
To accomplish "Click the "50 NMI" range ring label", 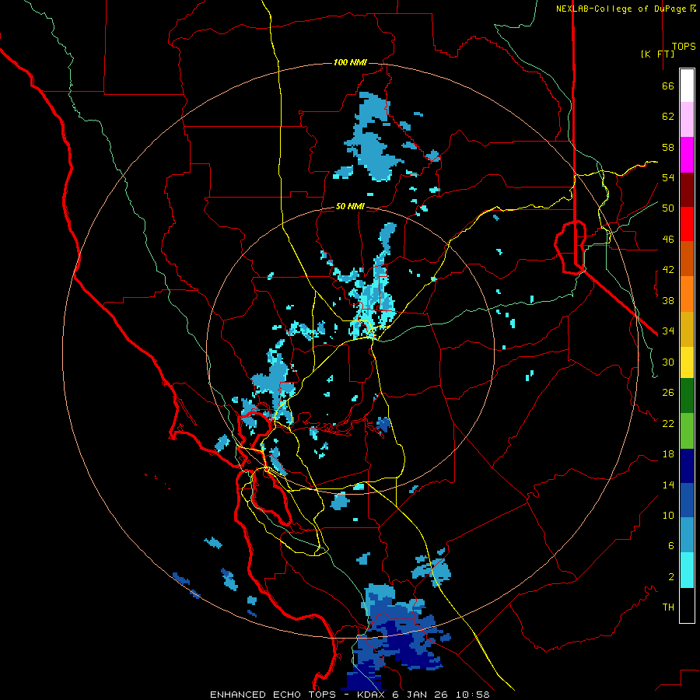I will pyautogui.click(x=350, y=206).
